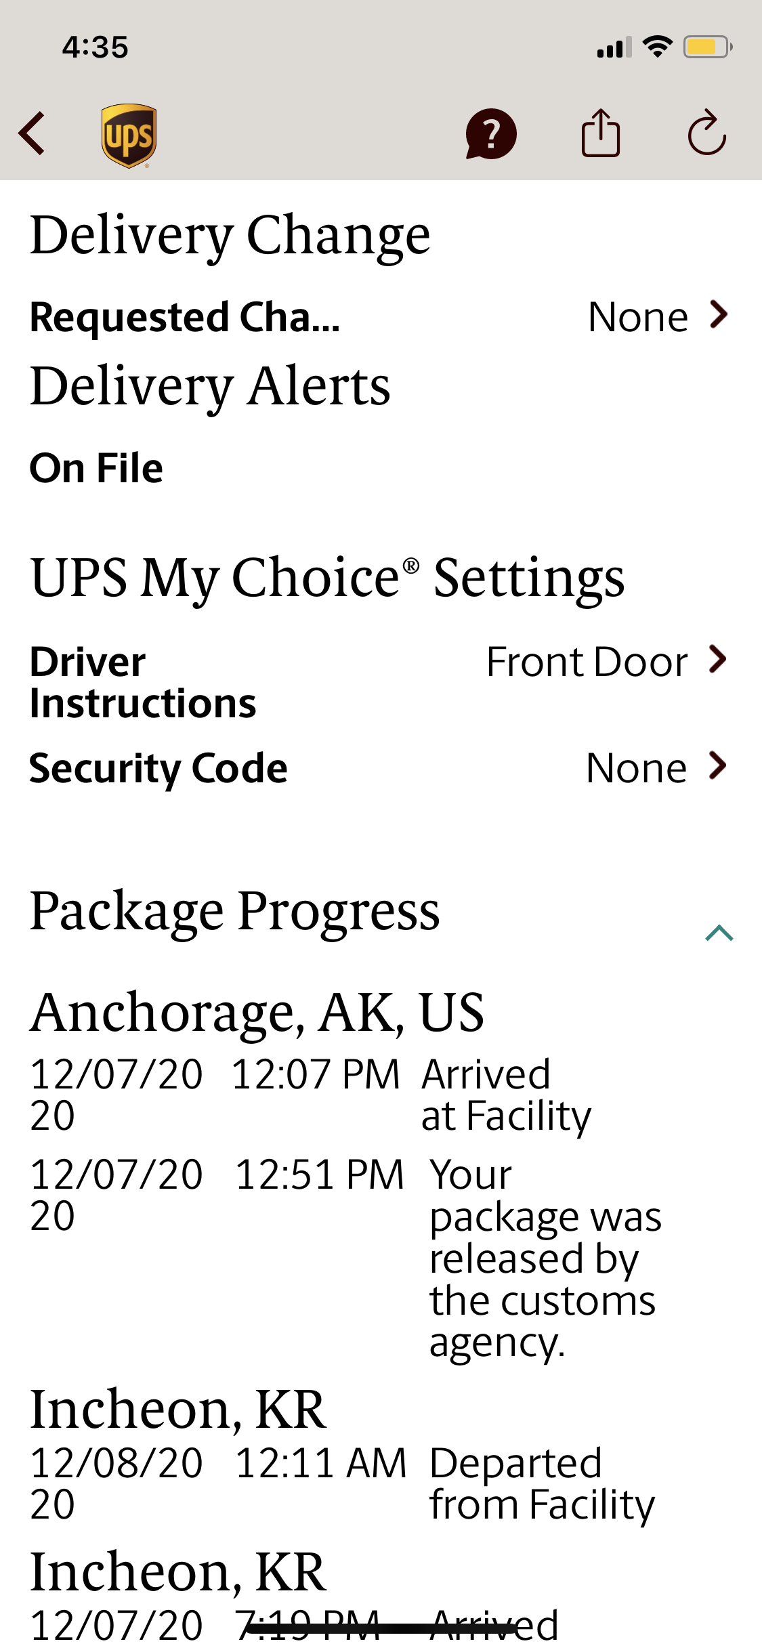Tap the battery indicator in status bar
This screenshot has width=762, height=1650.
coord(707,47)
